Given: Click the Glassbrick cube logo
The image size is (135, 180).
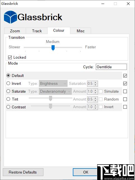Looking at the screenshot, I should [x=10, y=17].
